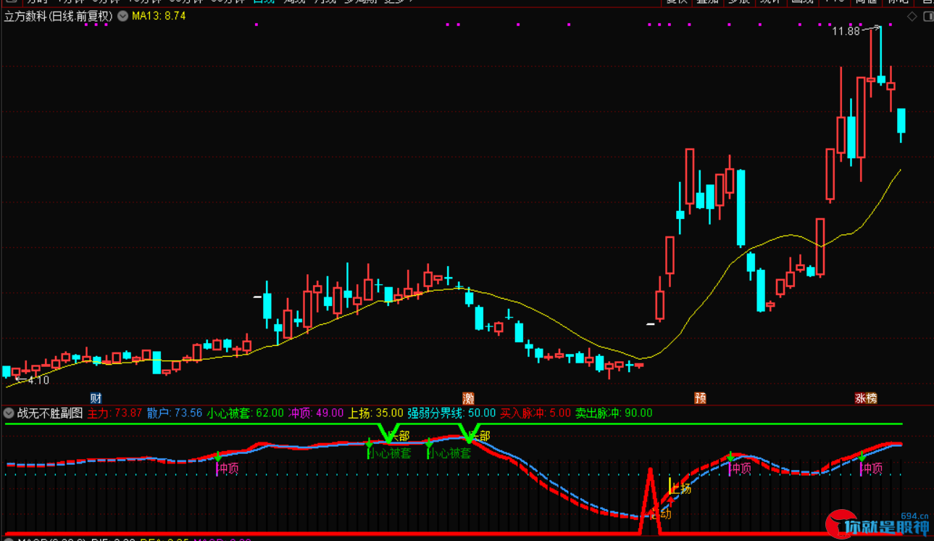Click the 买入脉冲: 5.00 legend value
This screenshot has height=541, width=934.
tap(535, 413)
